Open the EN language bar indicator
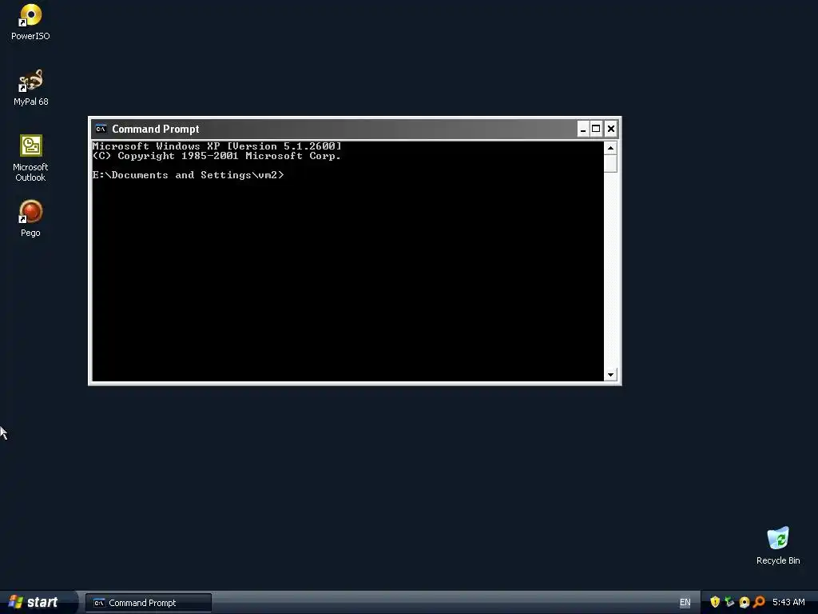818x614 pixels. [x=685, y=603]
